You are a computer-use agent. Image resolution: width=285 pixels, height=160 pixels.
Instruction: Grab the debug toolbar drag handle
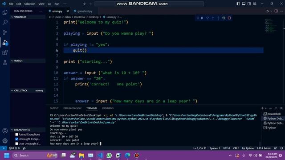(198, 18)
